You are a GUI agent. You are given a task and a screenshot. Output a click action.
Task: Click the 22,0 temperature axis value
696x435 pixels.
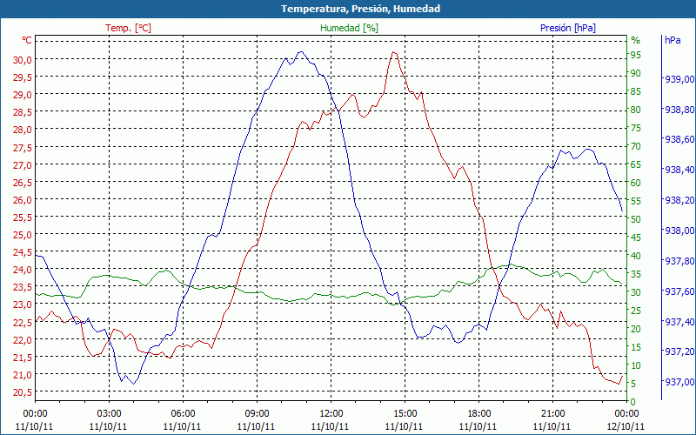(23, 340)
